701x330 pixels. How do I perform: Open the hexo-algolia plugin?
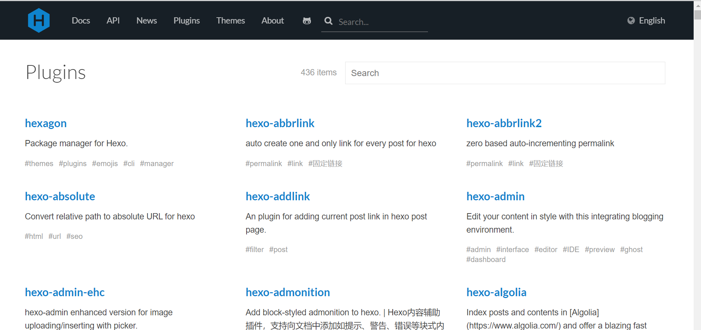pyautogui.click(x=496, y=292)
